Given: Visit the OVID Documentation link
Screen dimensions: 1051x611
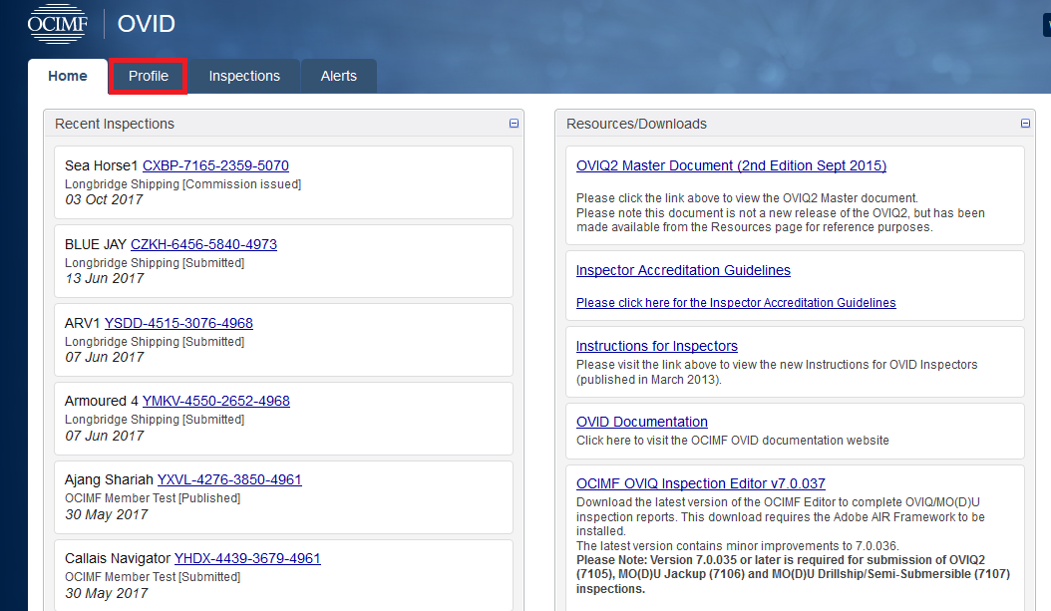Looking at the screenshot, I should point(642,422).
